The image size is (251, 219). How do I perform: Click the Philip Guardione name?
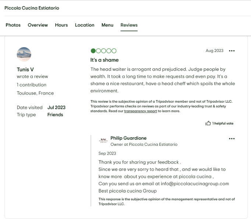tap(128, 138)
